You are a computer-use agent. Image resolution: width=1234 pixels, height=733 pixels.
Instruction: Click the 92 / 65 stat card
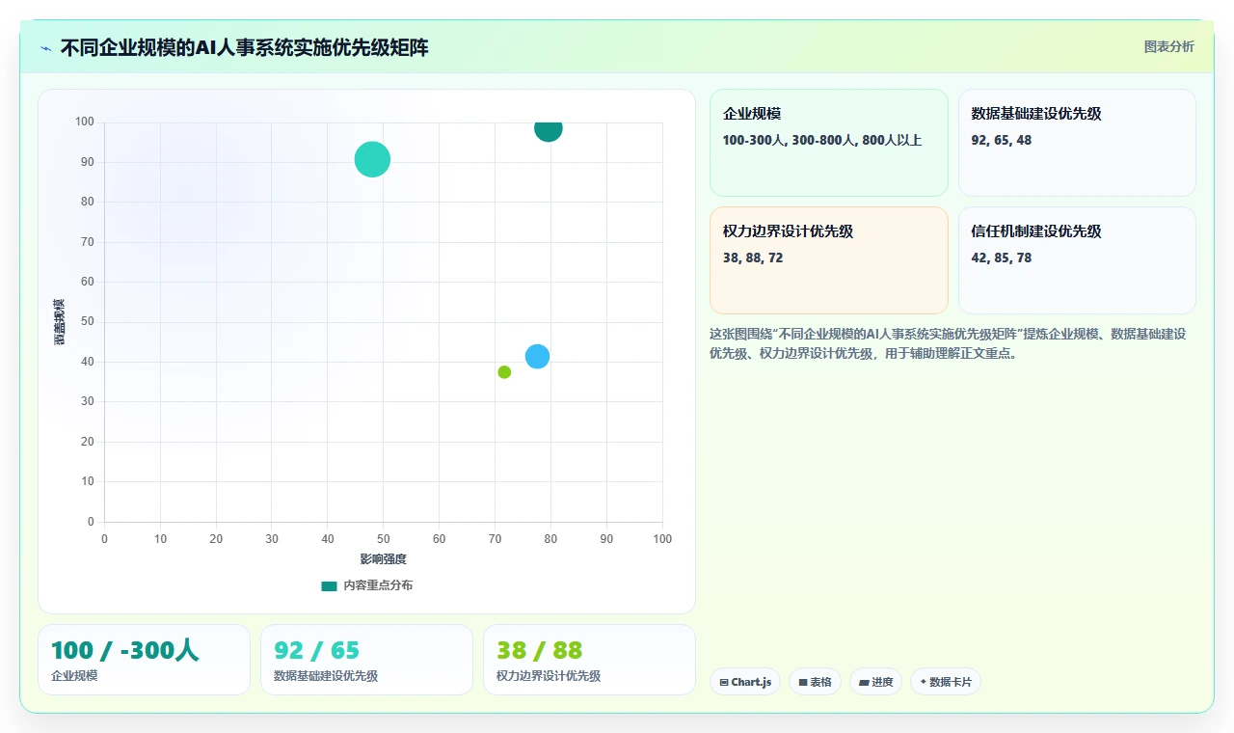pos(366,660)
